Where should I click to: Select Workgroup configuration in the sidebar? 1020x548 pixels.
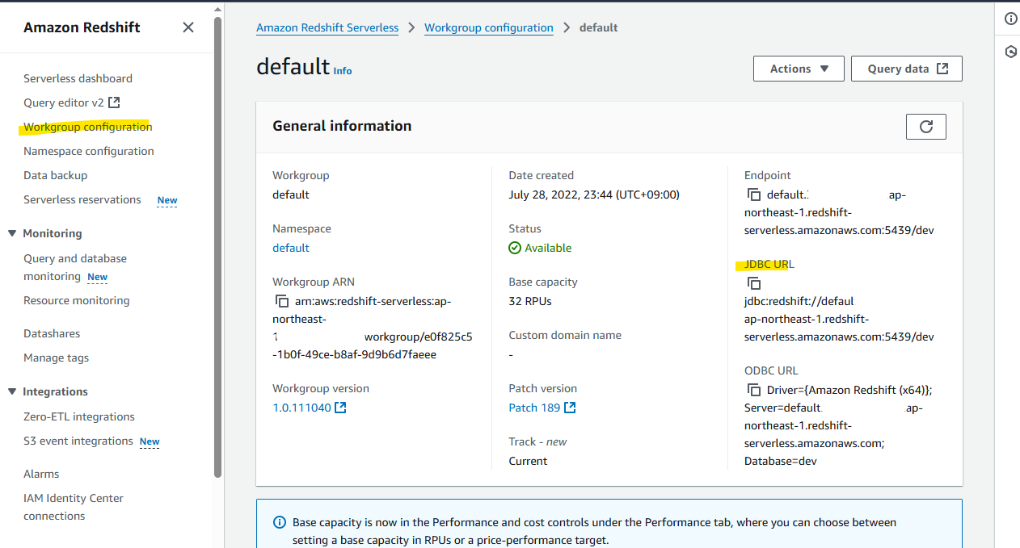(87, 127)
